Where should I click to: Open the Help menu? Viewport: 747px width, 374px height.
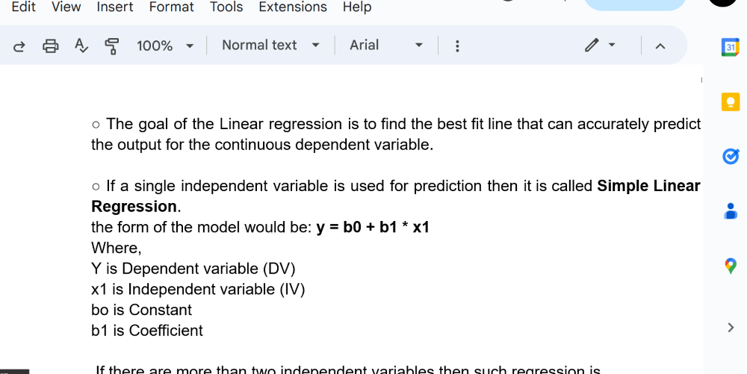357,7
